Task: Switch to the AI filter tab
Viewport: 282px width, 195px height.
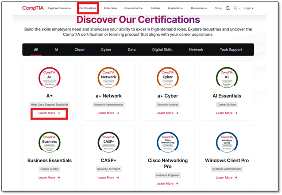Action: 56,50
